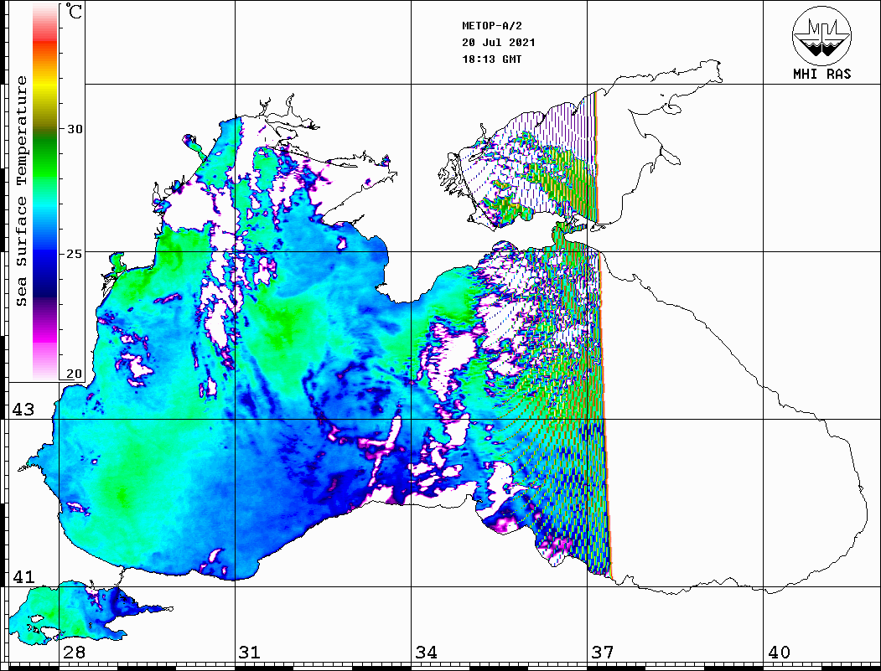881x671 pixels.
Task: Click the MHI RAS caption text
Action: (x=821, y=74)
